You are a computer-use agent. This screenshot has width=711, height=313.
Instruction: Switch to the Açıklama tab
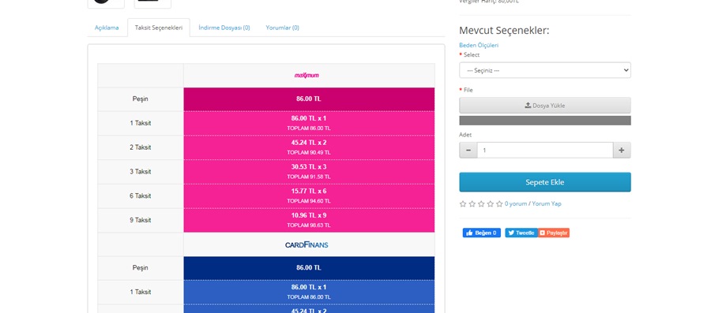[107, 28]
